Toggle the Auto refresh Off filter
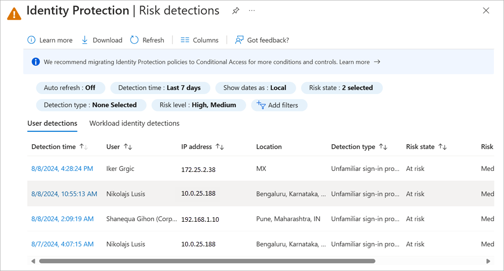The width and height of the screenshot is (504, 271). pyautogui.click(x=69, y=88)
